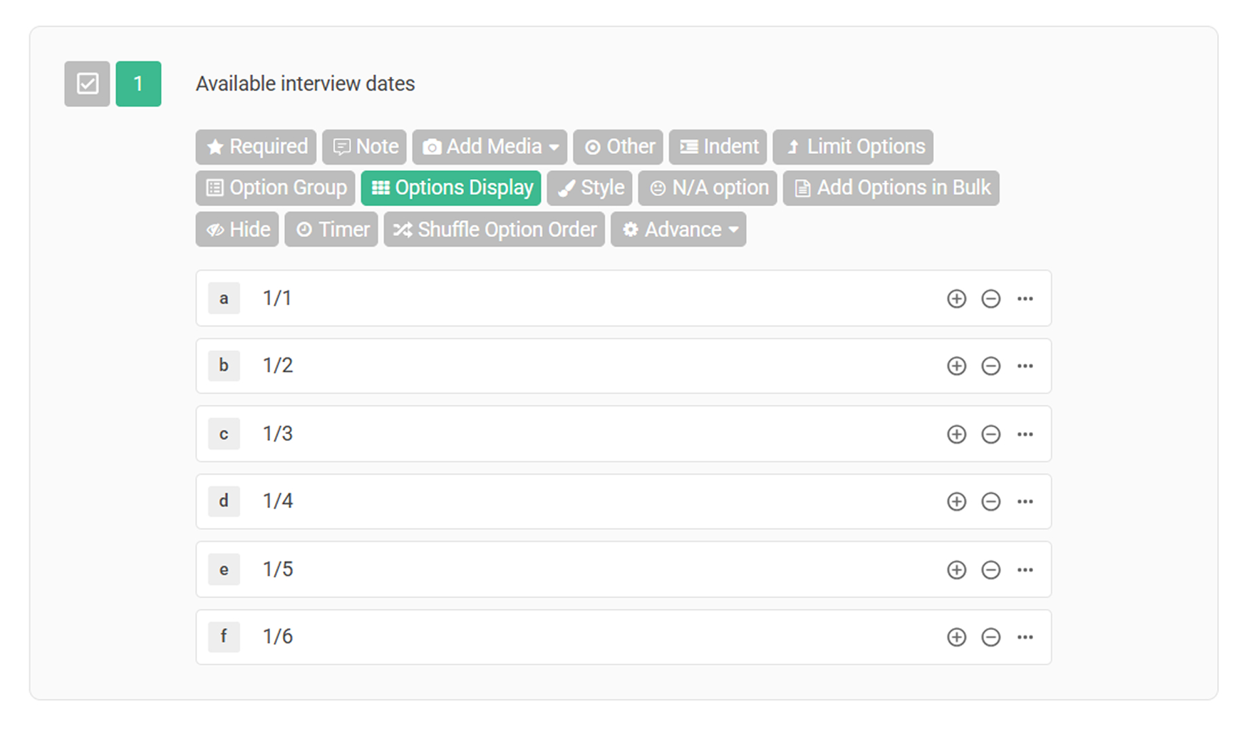The image size is (1257, 729).
Task: Enable the Other answer option
Action: [618, 147]
